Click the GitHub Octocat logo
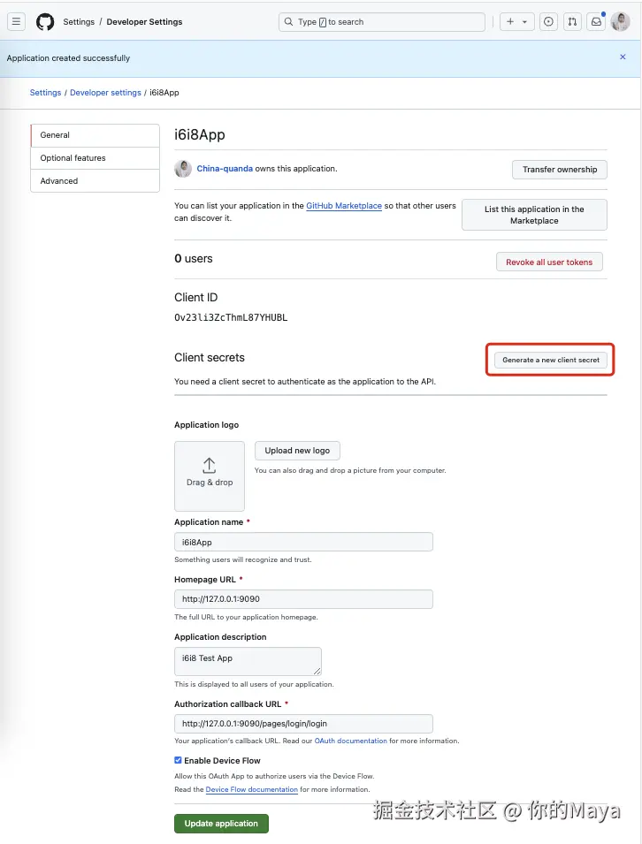 [x=45, y=22]
